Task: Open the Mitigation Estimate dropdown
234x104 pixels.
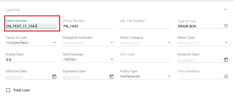Action: (88, 43)
